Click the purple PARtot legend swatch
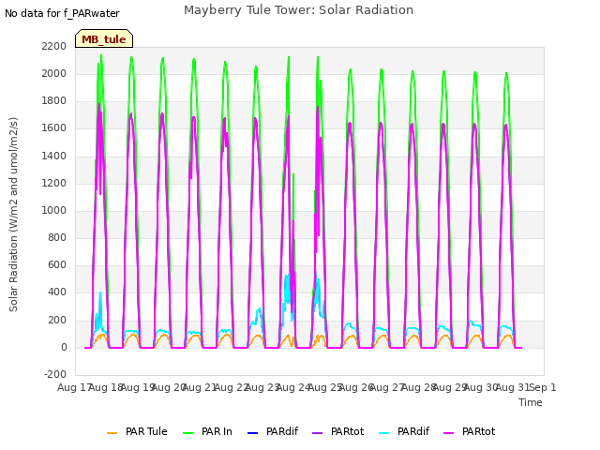The width and height of the screenshot is (600, 450). tap(318, 433)
